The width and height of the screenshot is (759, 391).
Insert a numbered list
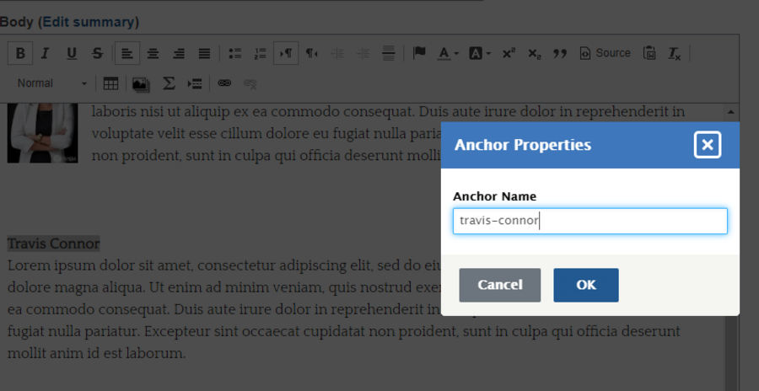260,53
